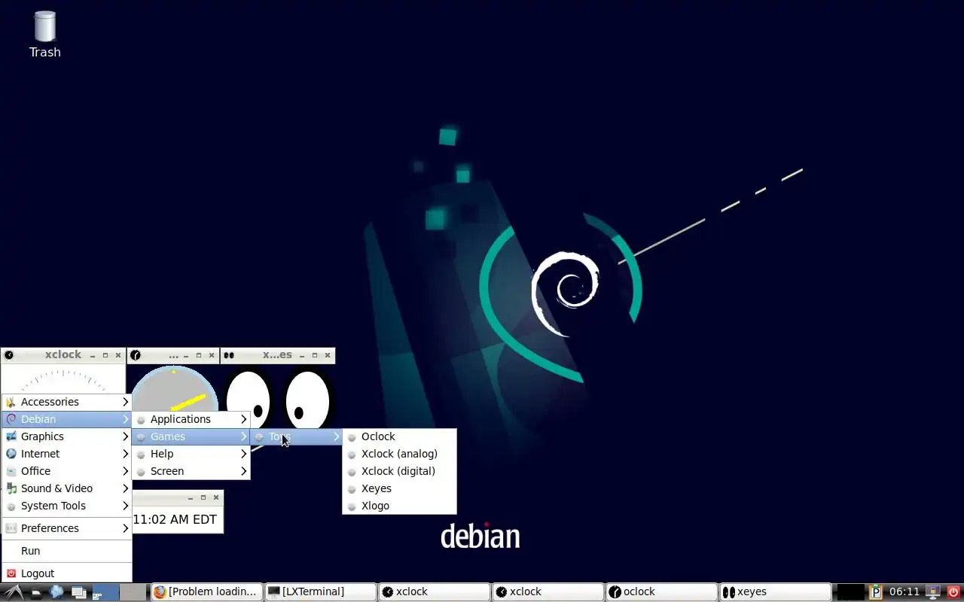Select the first highlighted desktop pager

(x=105, y=592)
